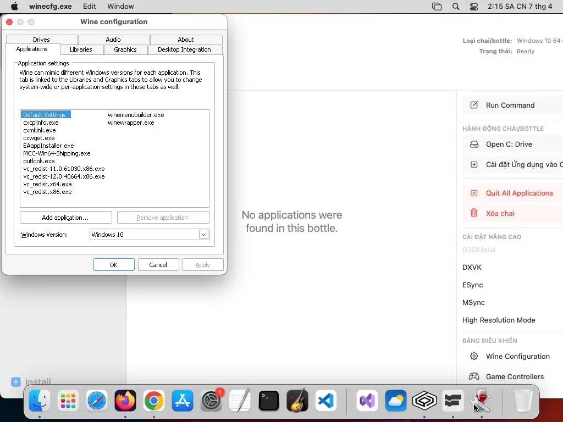563x422 pixels.
Task: Select vc_redist-11.0.61030.x86.exe entry
Action: tap(64, 169)
